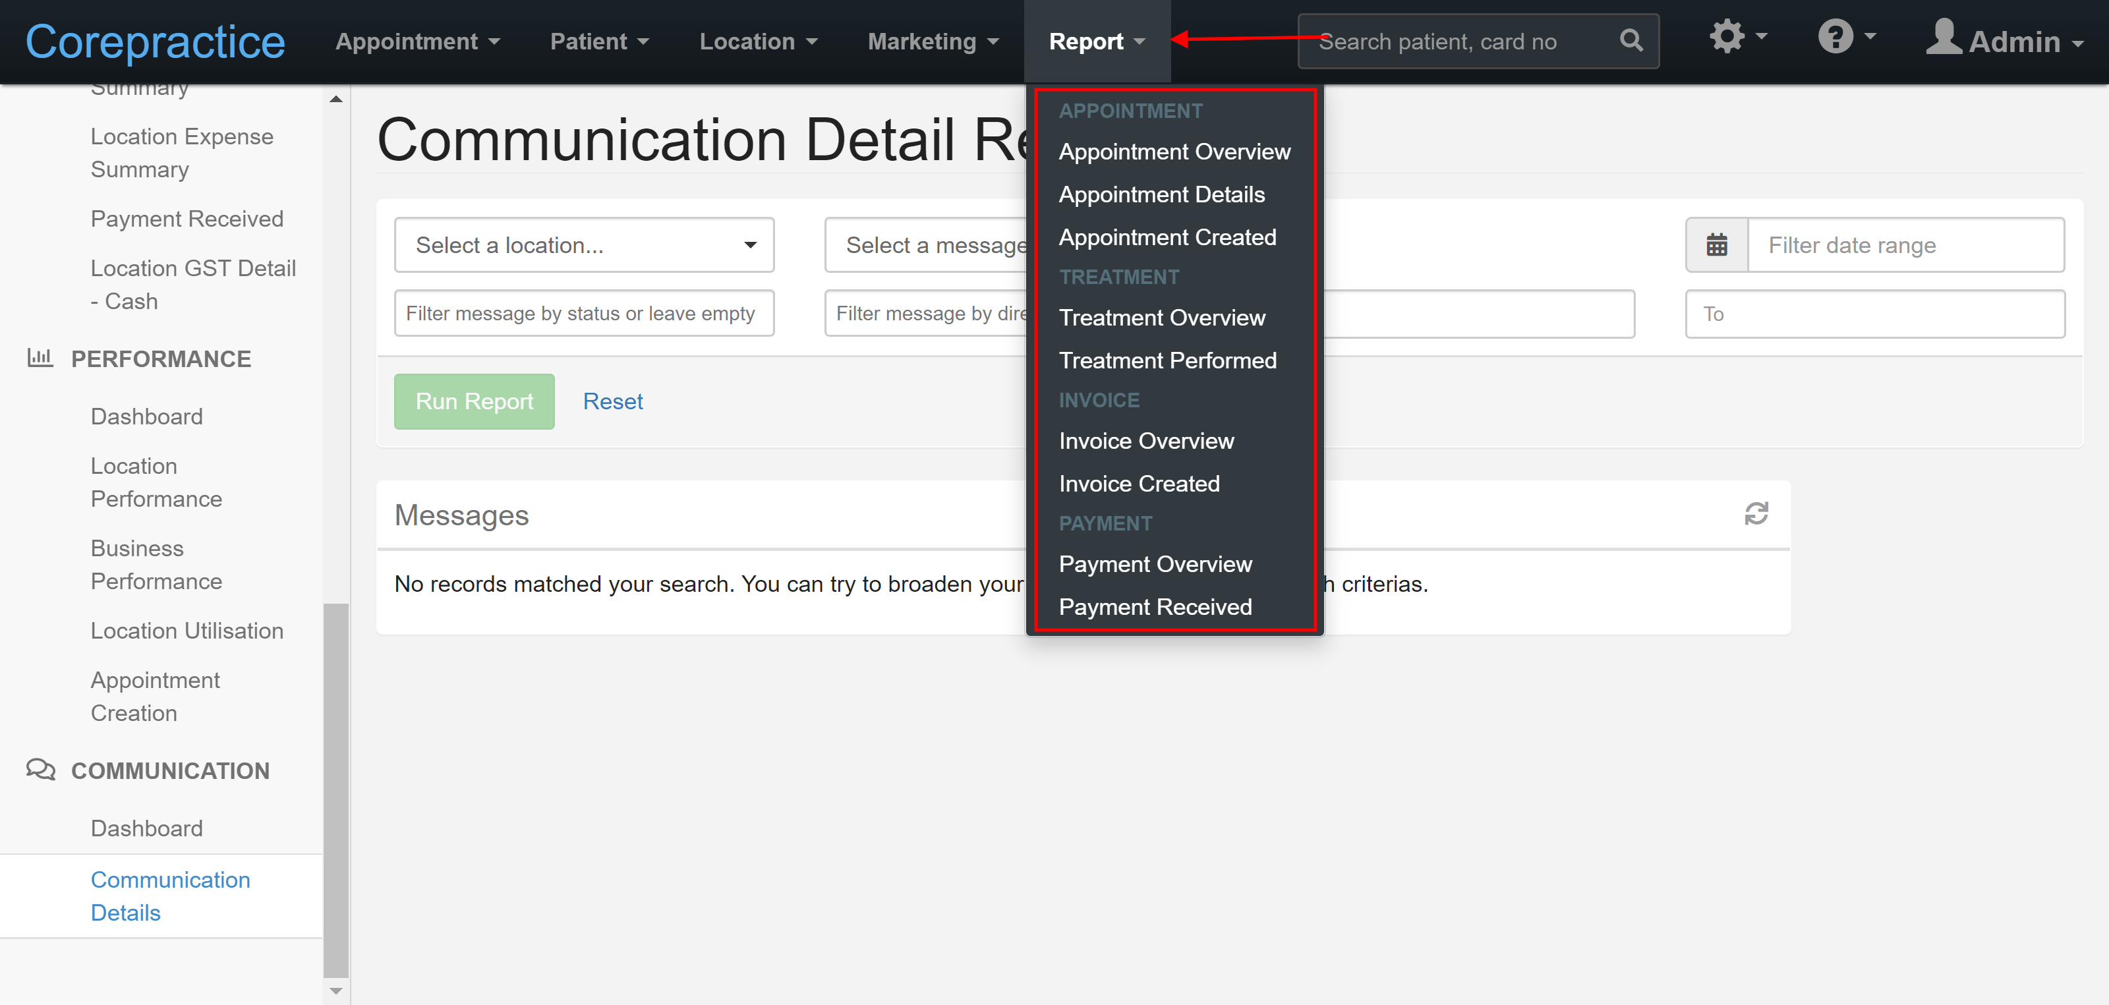Image resolution: width=2109 pixels, height=1005 pixels.
Task: Click the Reset link
Action: pyautogui.click(x=612, y=402)
